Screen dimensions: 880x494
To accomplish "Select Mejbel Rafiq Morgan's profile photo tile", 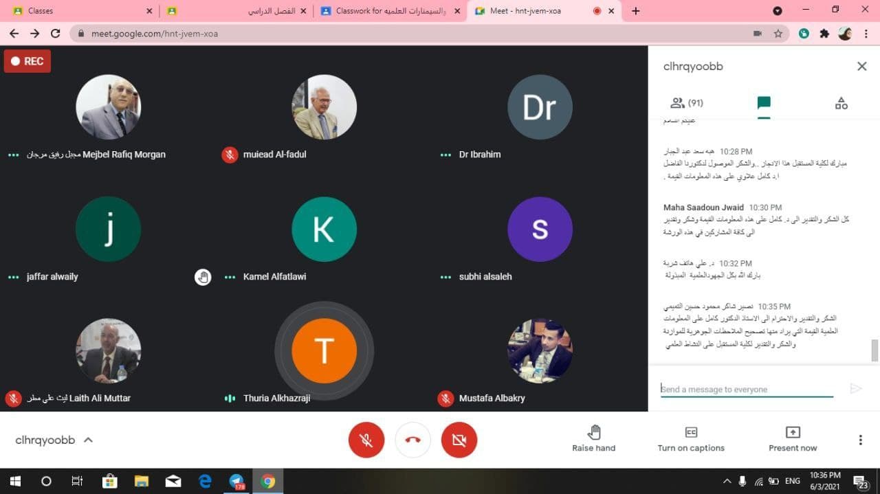I will tap(108, 107).
